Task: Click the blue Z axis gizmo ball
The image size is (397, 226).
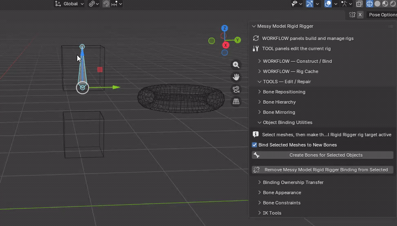Action: tap(224, 28)
